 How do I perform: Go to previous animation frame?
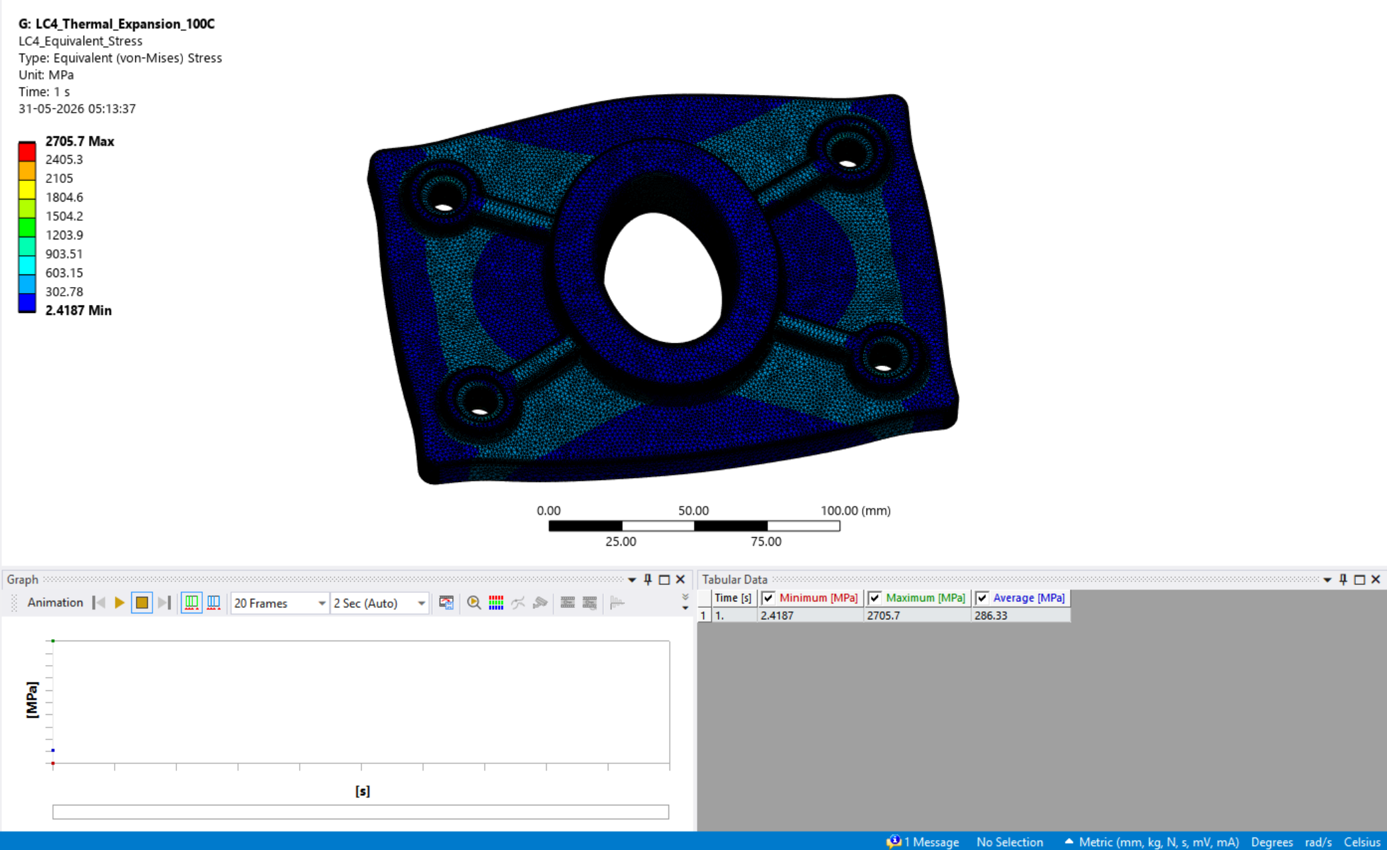[99, 603]
